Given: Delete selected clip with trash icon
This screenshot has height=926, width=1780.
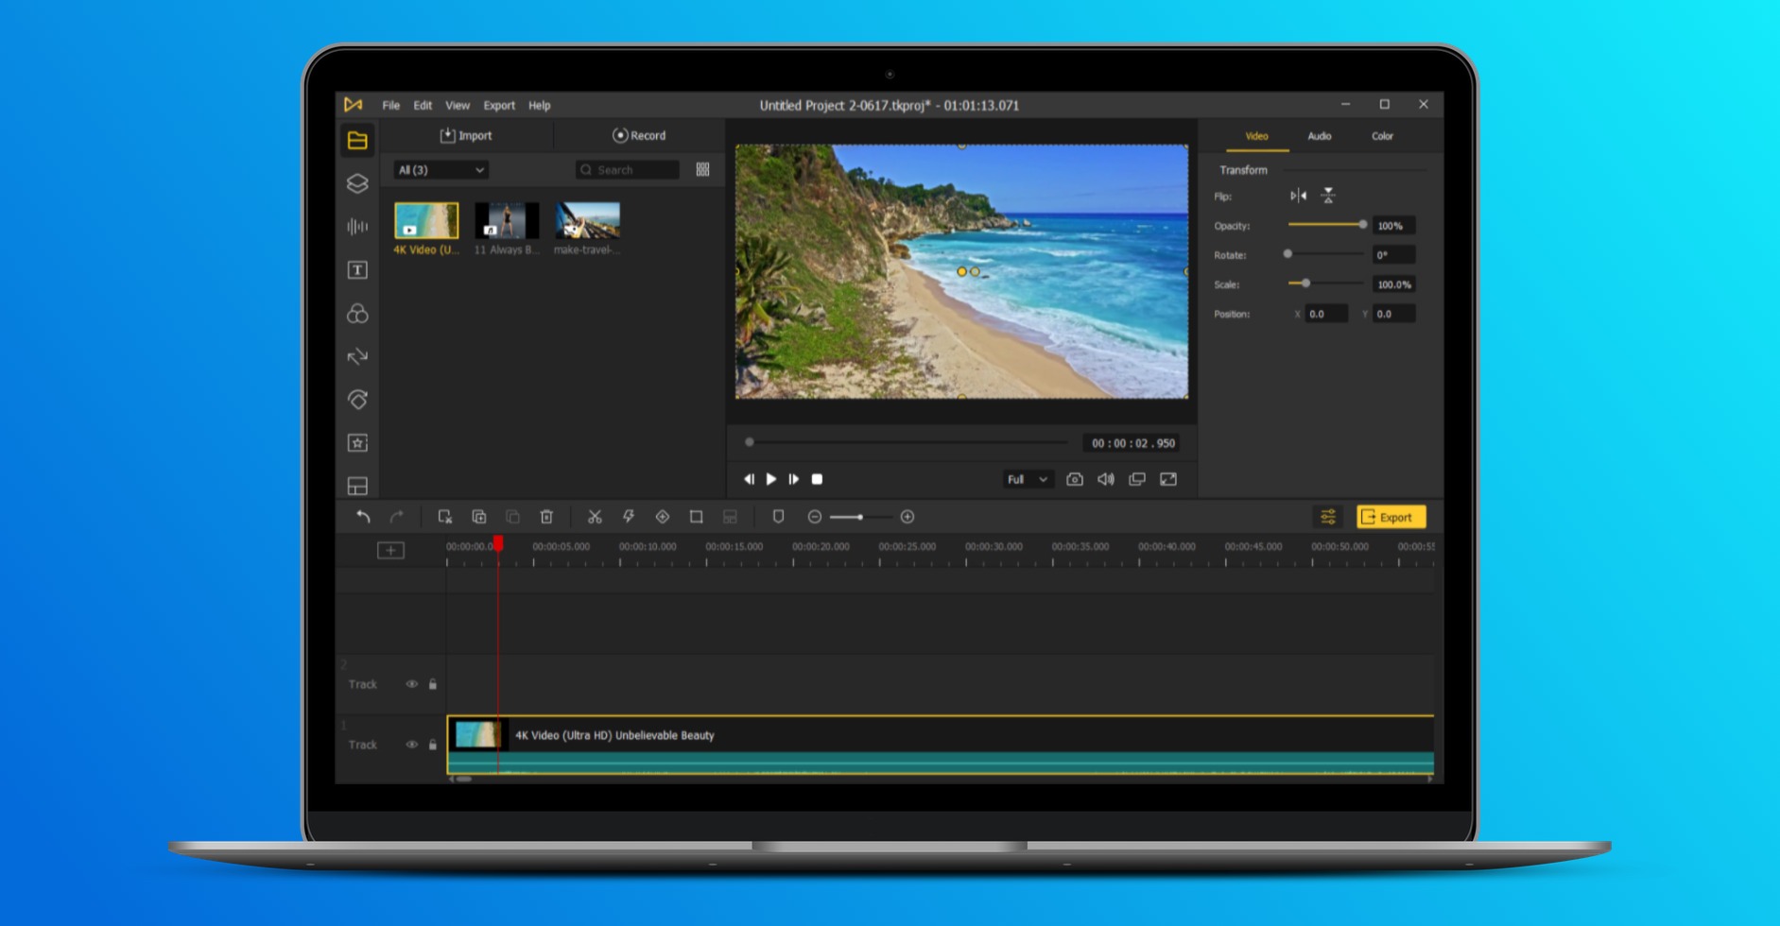Looking at the screenshot, I should (546, 517).
